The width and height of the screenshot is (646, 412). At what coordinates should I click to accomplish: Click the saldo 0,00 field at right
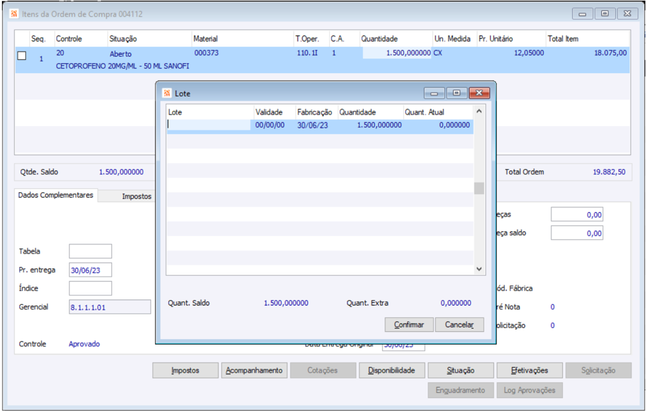577,233
